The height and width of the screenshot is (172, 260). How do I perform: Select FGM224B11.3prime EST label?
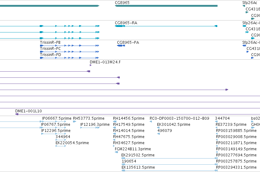(133, 149)
